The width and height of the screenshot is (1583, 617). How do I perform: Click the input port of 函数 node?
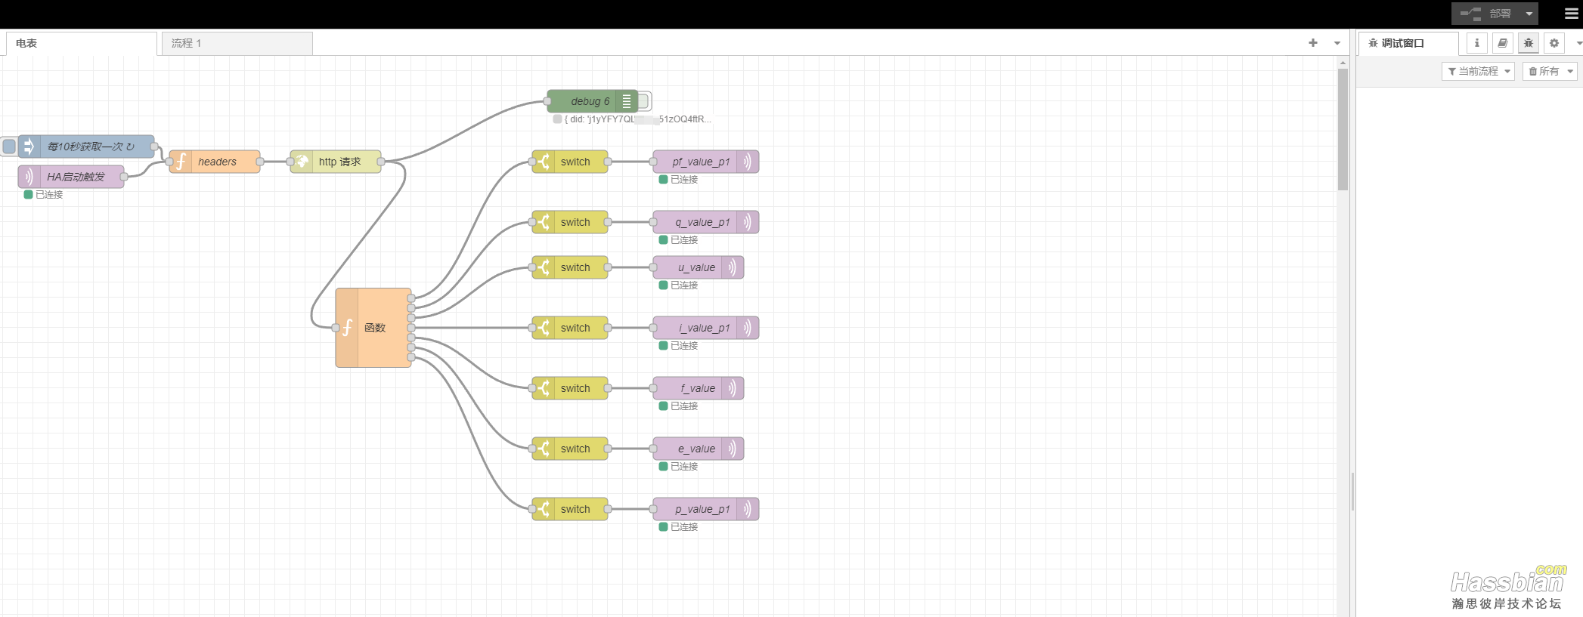click(x=336, y=328)
